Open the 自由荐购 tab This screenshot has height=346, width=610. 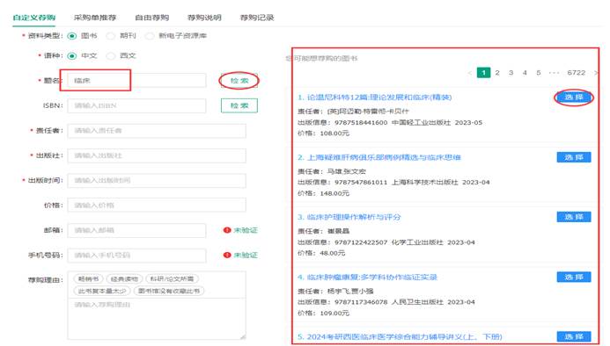point(151,18)
